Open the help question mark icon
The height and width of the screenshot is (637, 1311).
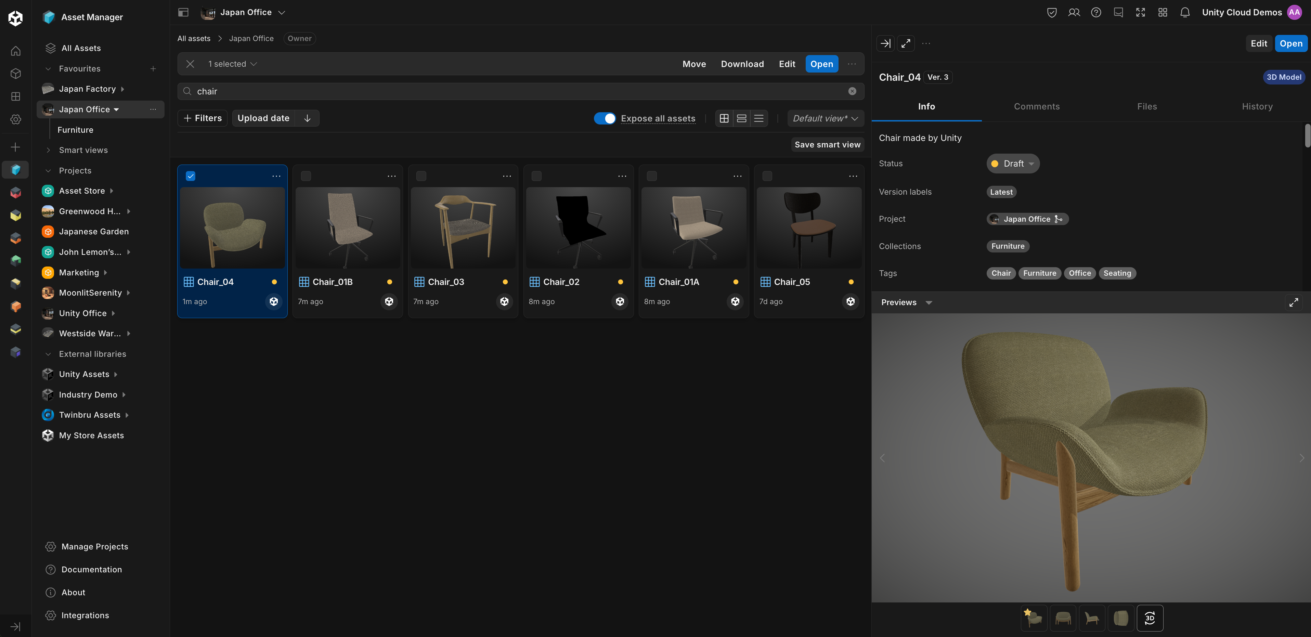1096,12
